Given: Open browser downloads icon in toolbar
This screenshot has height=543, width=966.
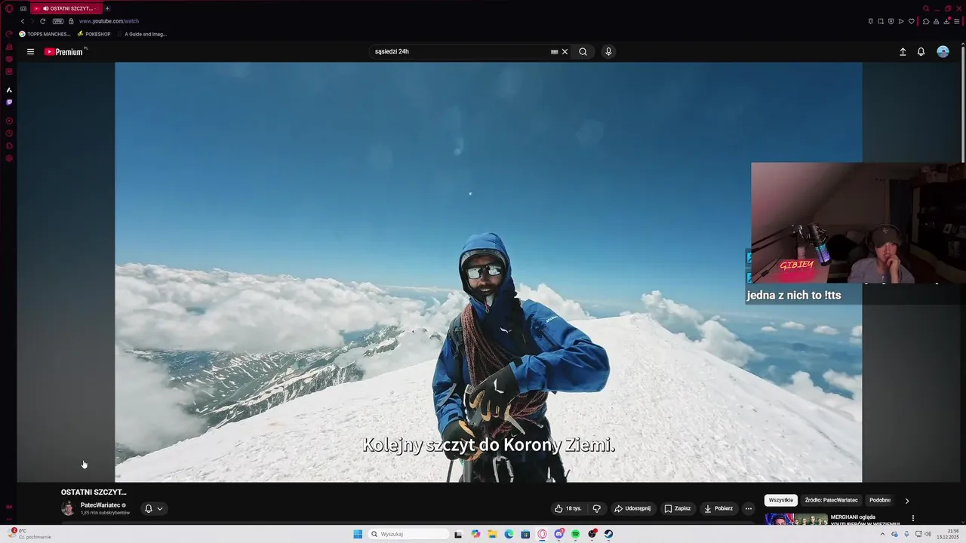Looking at the screenshot, I should tap(946, 21).
